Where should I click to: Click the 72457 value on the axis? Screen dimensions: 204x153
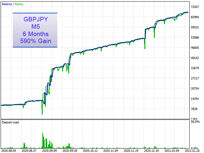[x=195, y=7]
